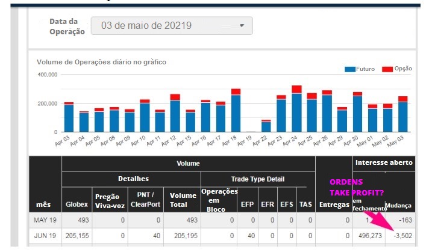438x252 pixels.
Task: Click the Mudança column header
Action: coord(399,204)
